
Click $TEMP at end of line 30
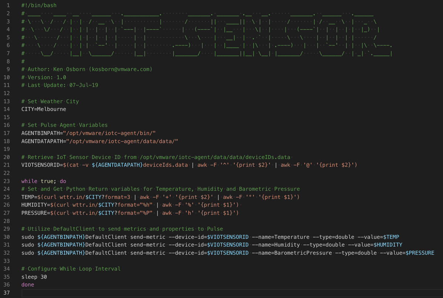[391, 237]
